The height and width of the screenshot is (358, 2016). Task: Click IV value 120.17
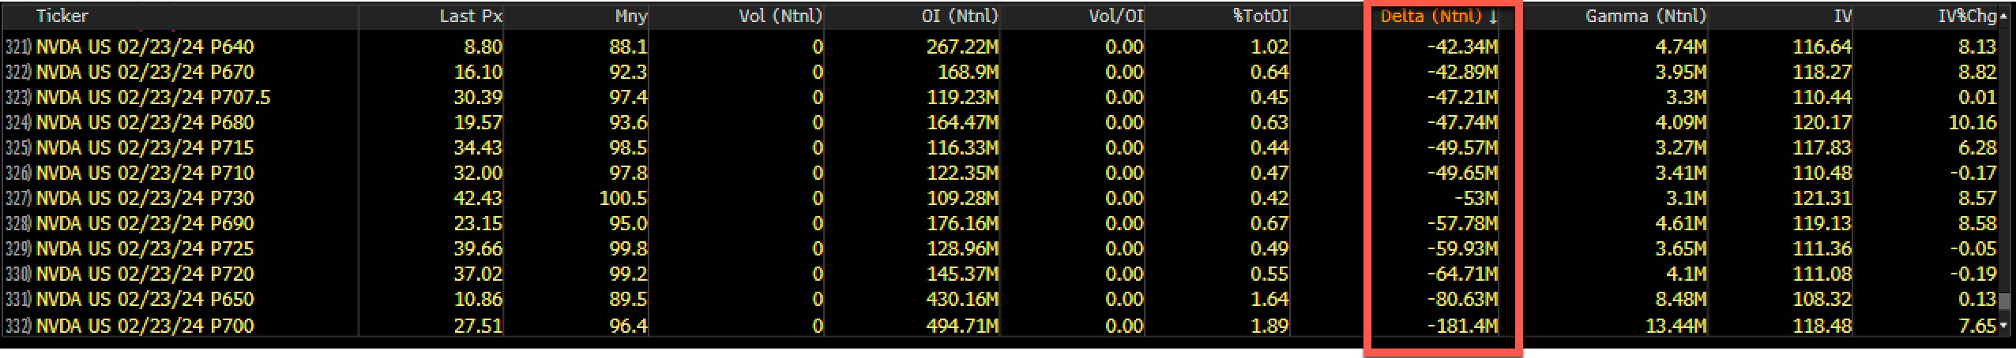point(1822,122)
